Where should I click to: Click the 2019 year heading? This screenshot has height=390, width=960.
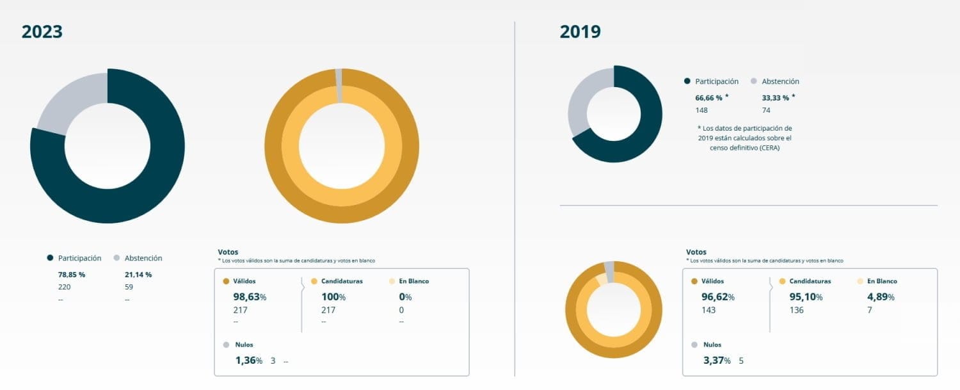click(580, 32)
